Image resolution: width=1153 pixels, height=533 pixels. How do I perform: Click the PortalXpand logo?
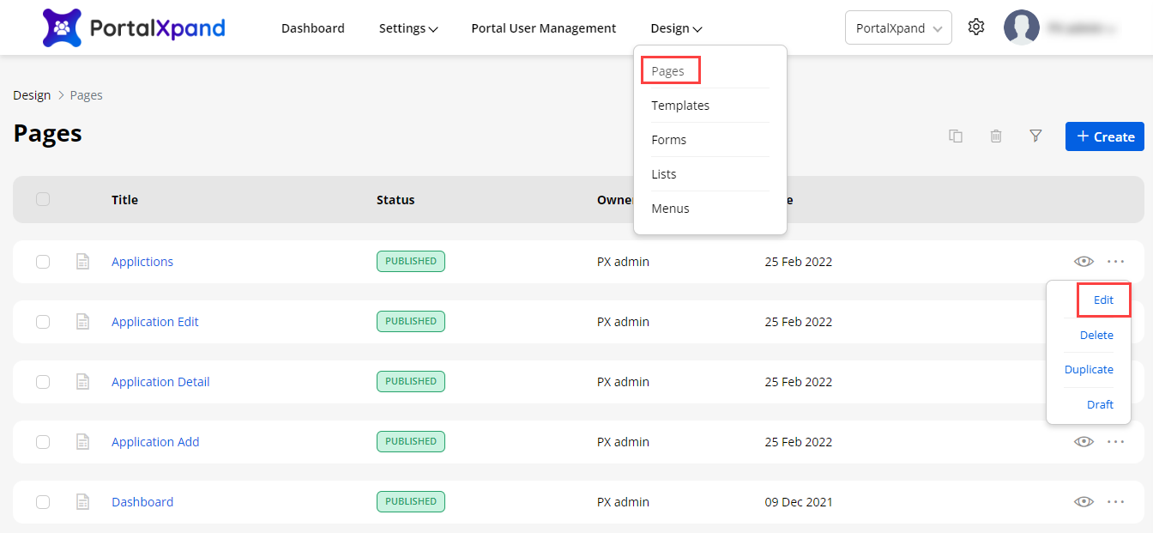[134, 28]
